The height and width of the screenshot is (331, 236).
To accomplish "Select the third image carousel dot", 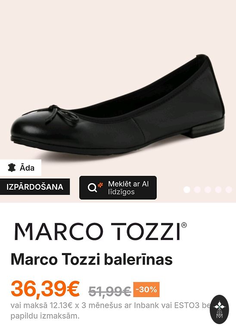I will 208,190.
